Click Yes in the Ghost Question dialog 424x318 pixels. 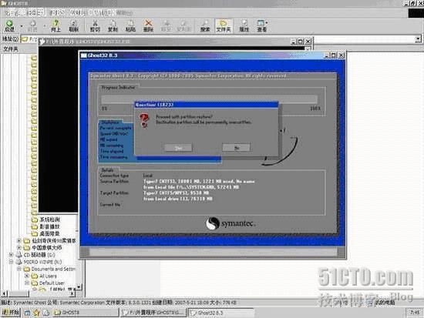[178, 148]
